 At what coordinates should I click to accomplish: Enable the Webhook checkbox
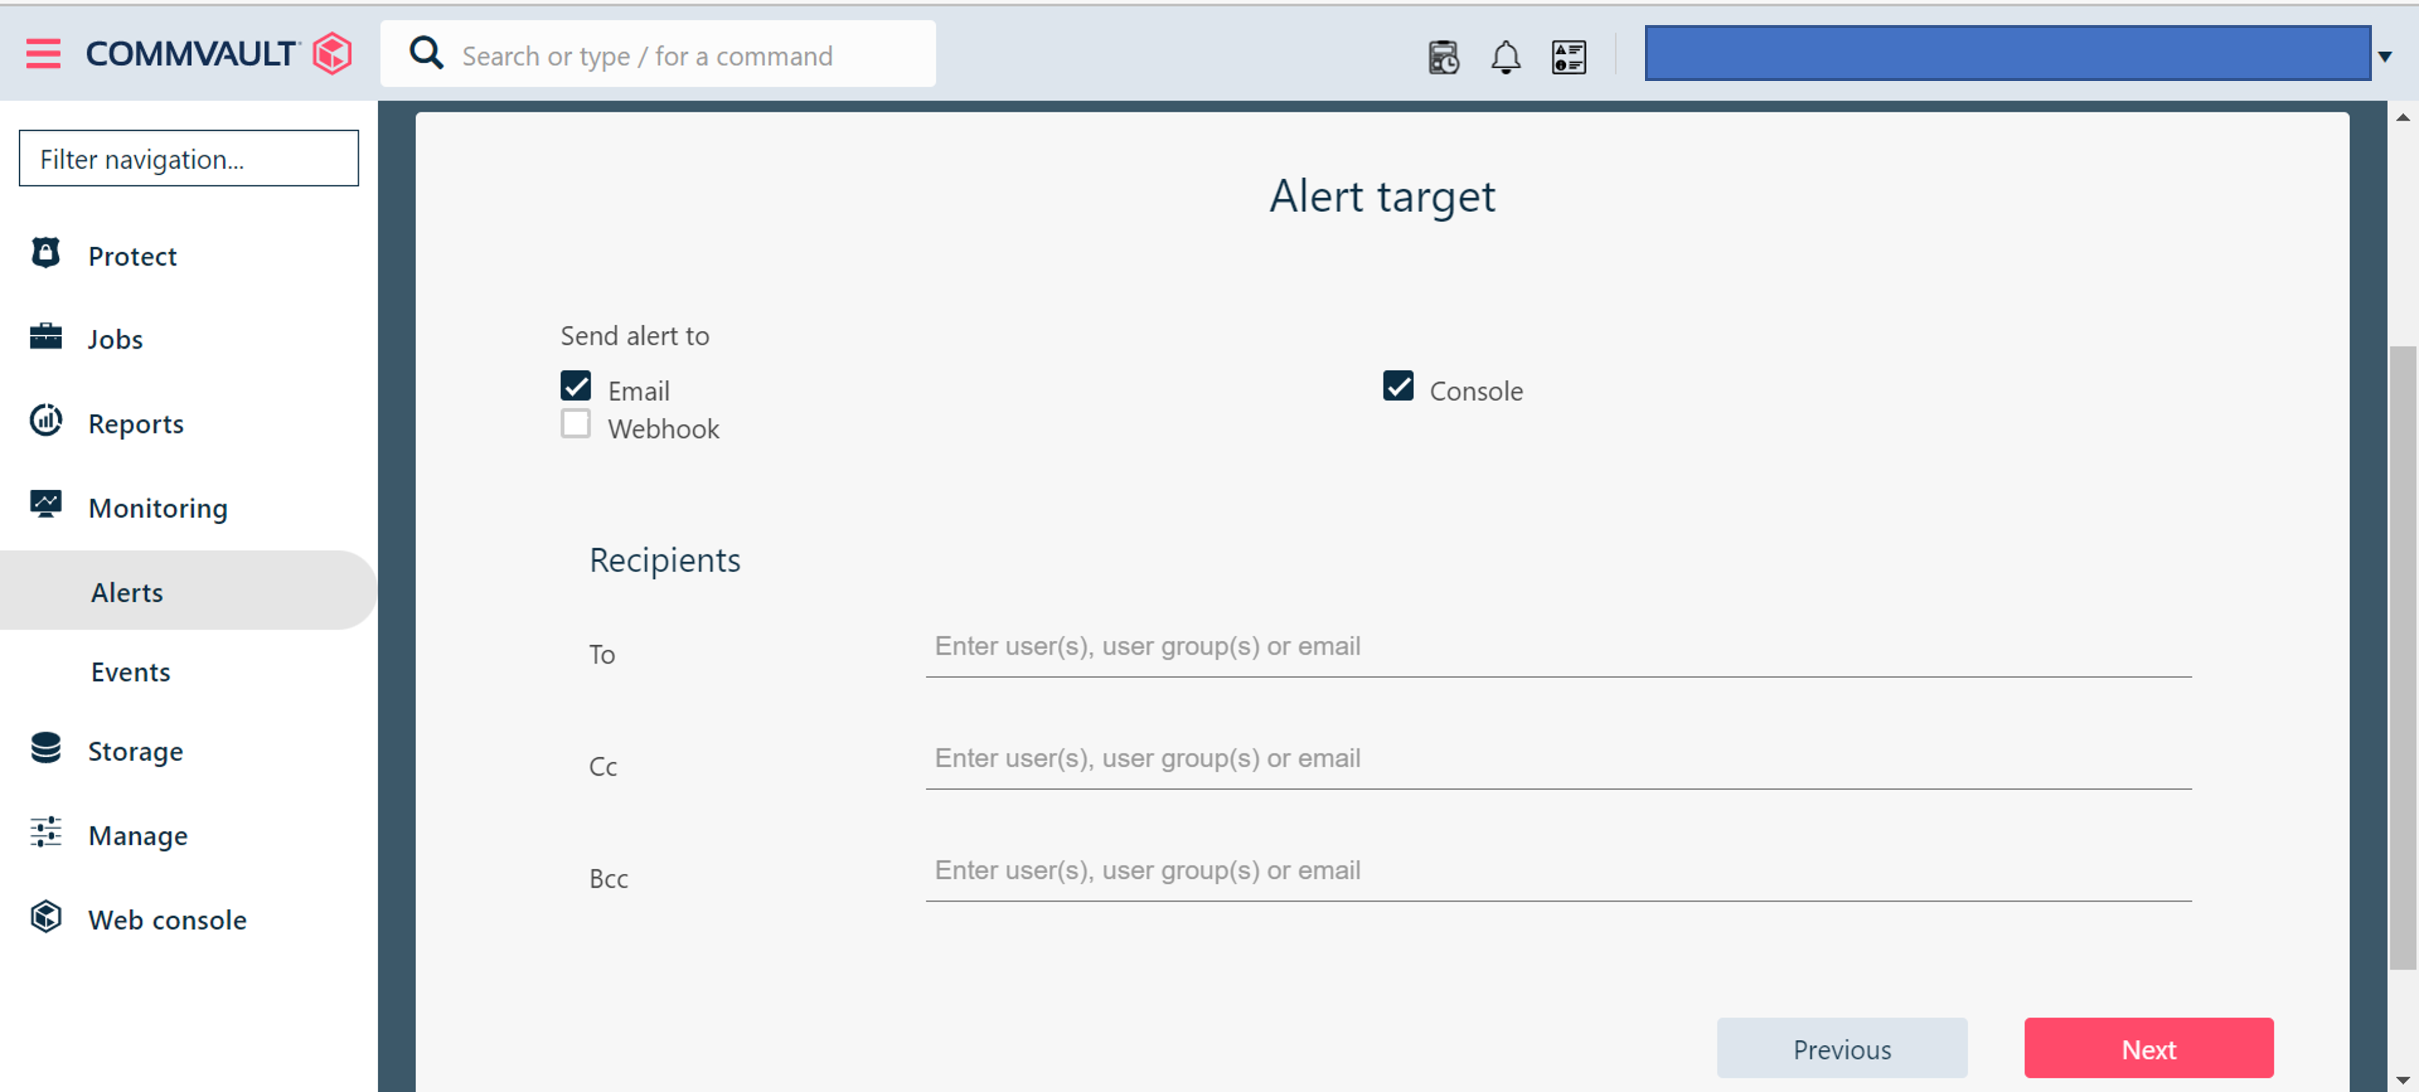click(576, 424)
